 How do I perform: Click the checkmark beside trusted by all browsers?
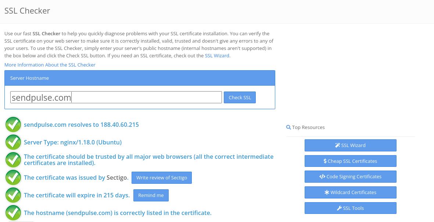point(13,160)
